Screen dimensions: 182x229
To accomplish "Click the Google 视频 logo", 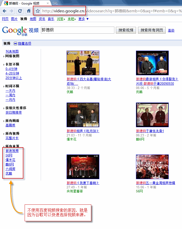I will [20, 31].
